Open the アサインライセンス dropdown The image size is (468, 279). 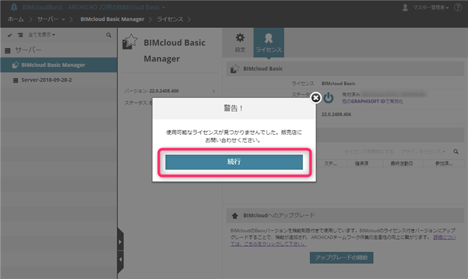tap(423, 152)
